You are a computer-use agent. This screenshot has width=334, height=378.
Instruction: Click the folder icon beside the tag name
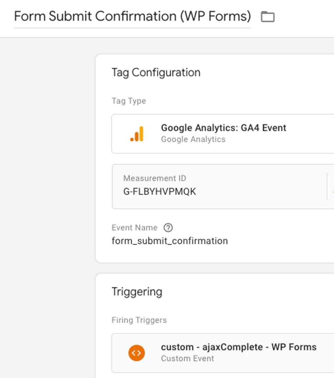click(268, 17)
